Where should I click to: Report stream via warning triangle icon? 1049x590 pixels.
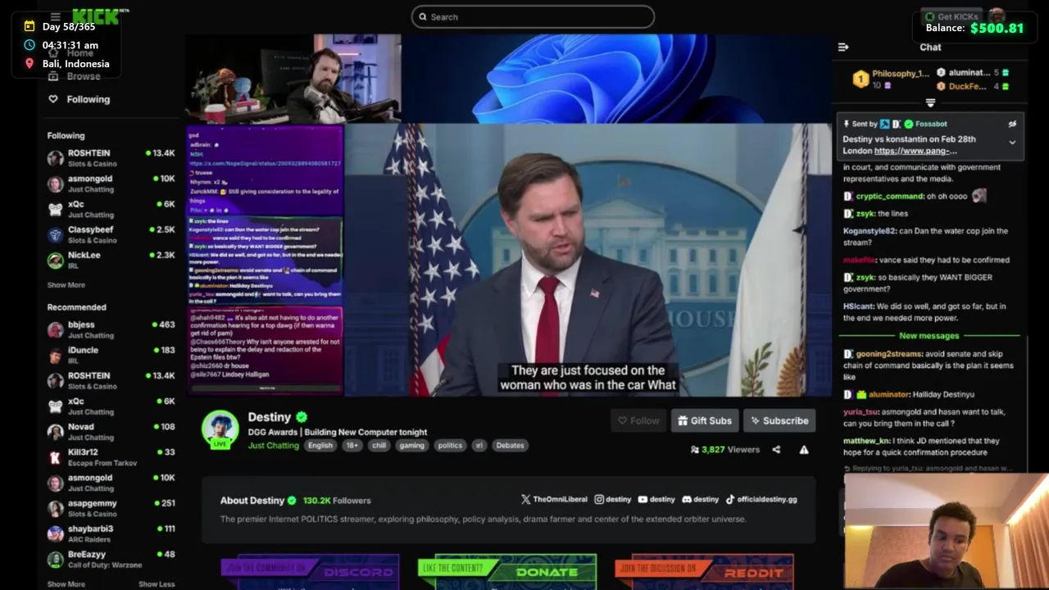804,450
